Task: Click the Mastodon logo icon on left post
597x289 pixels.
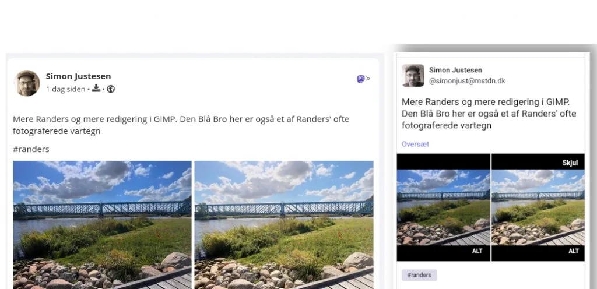Action: (360, 79)
